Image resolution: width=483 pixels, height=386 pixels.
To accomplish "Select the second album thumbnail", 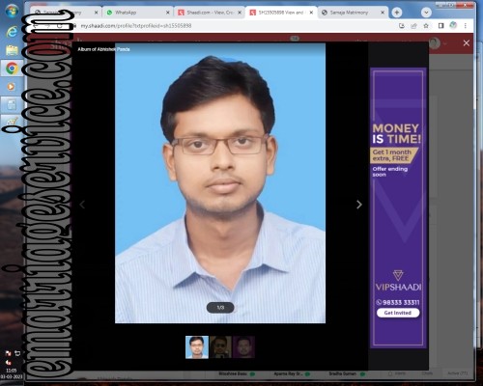I will [220, 347].
